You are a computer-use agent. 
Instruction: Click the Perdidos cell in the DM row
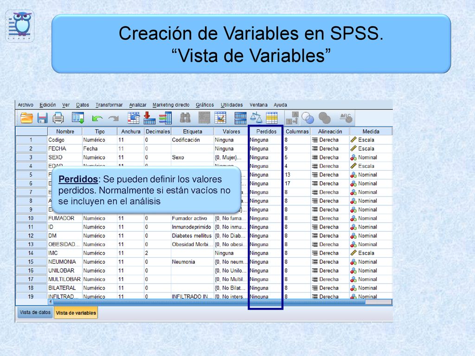tap(266, 235)
